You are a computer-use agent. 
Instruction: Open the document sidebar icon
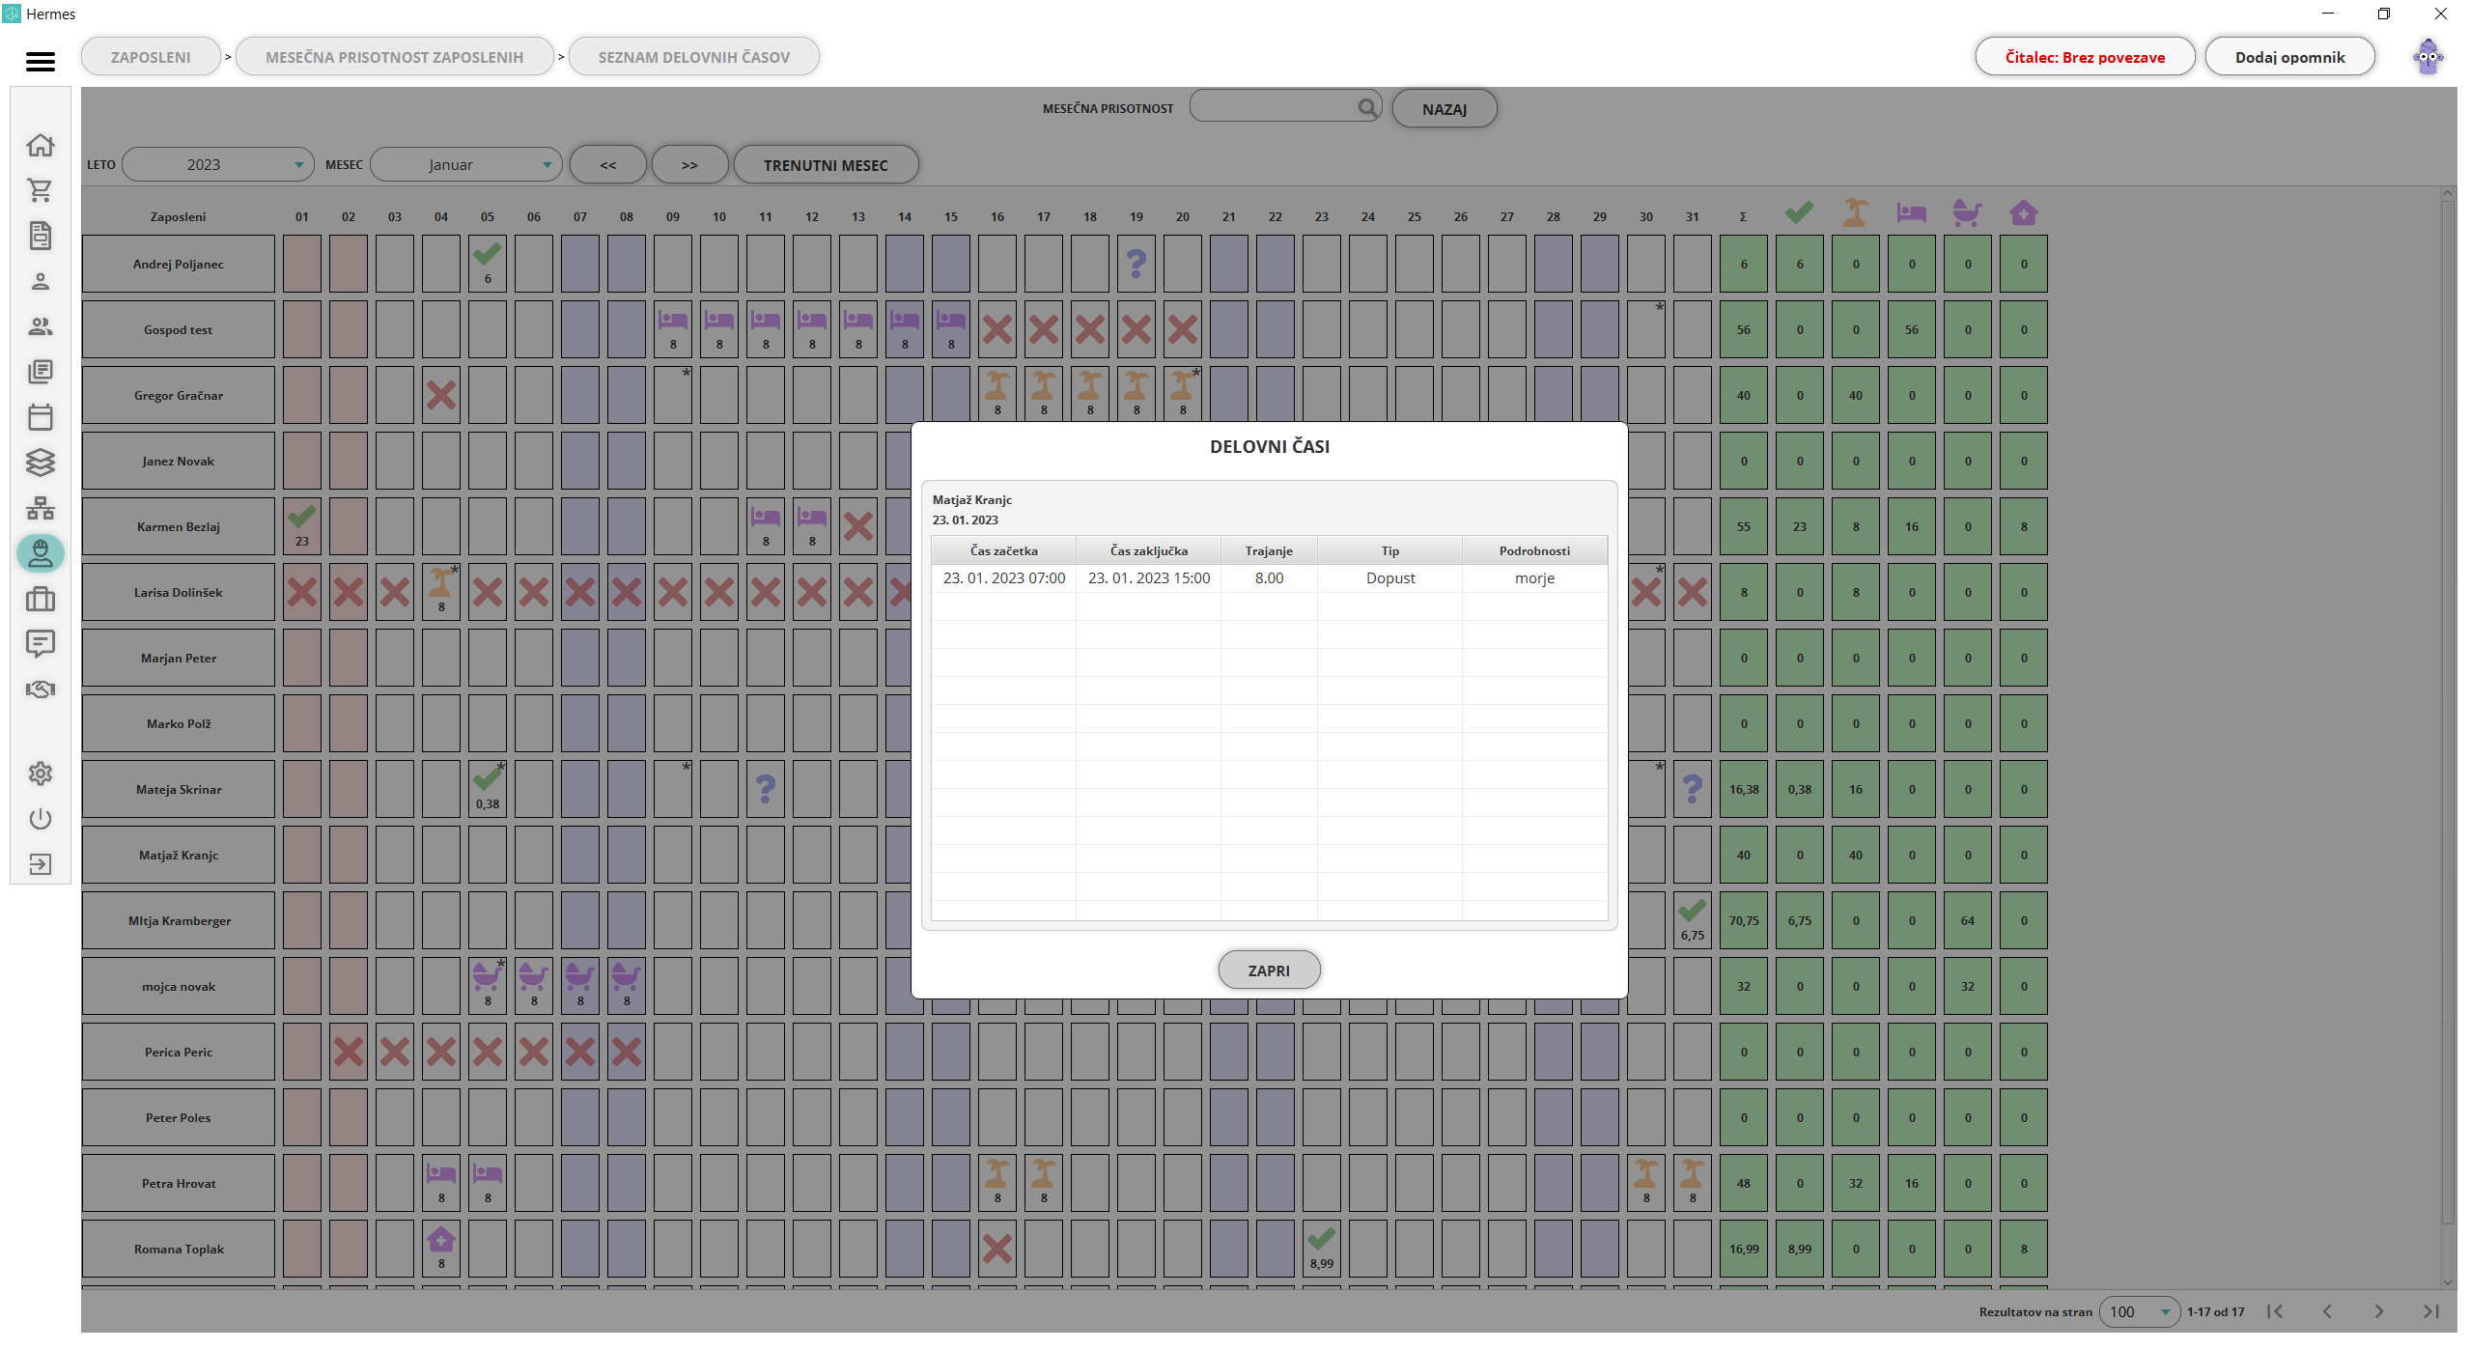(x=40, y=236)
